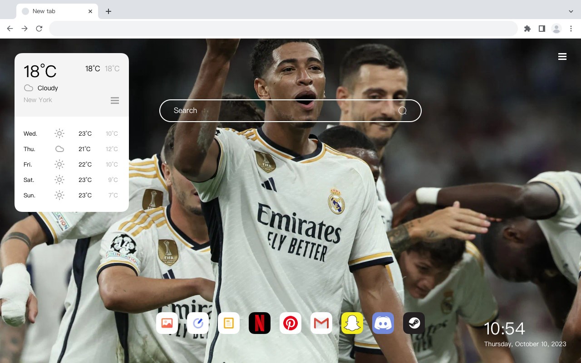Click the Cloudy weather condition text
The image size is (581, 363).
[x=48, y=88]
